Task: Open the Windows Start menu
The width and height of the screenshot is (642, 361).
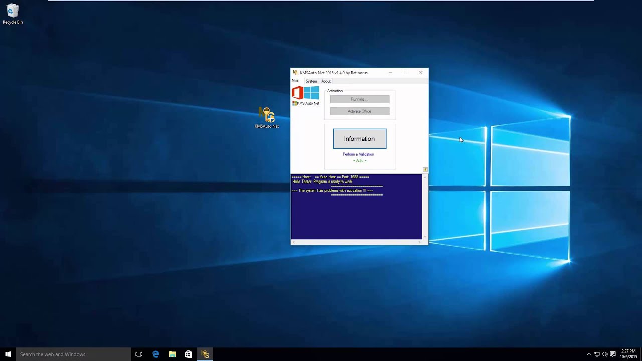Action: pos(8,354)
